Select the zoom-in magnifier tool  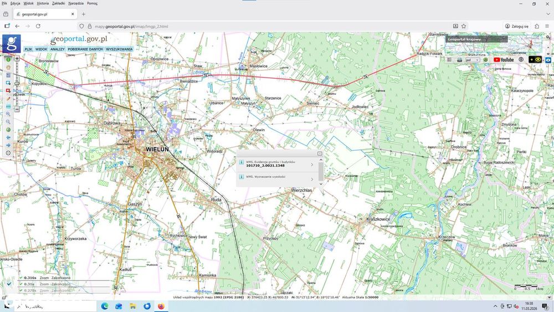tap(8, 114)
